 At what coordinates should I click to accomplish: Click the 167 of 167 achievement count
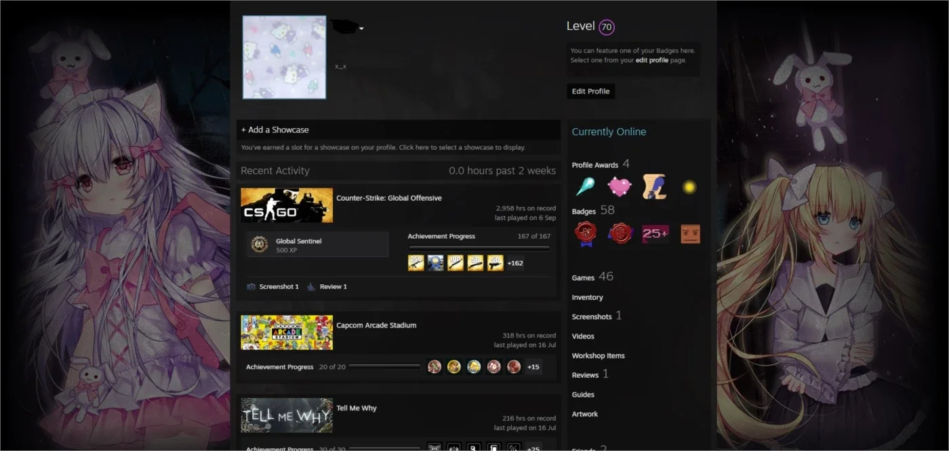click(533, 236)
